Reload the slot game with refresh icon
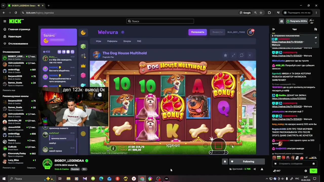Screen dimensions: 324x182 coord(241,55)
